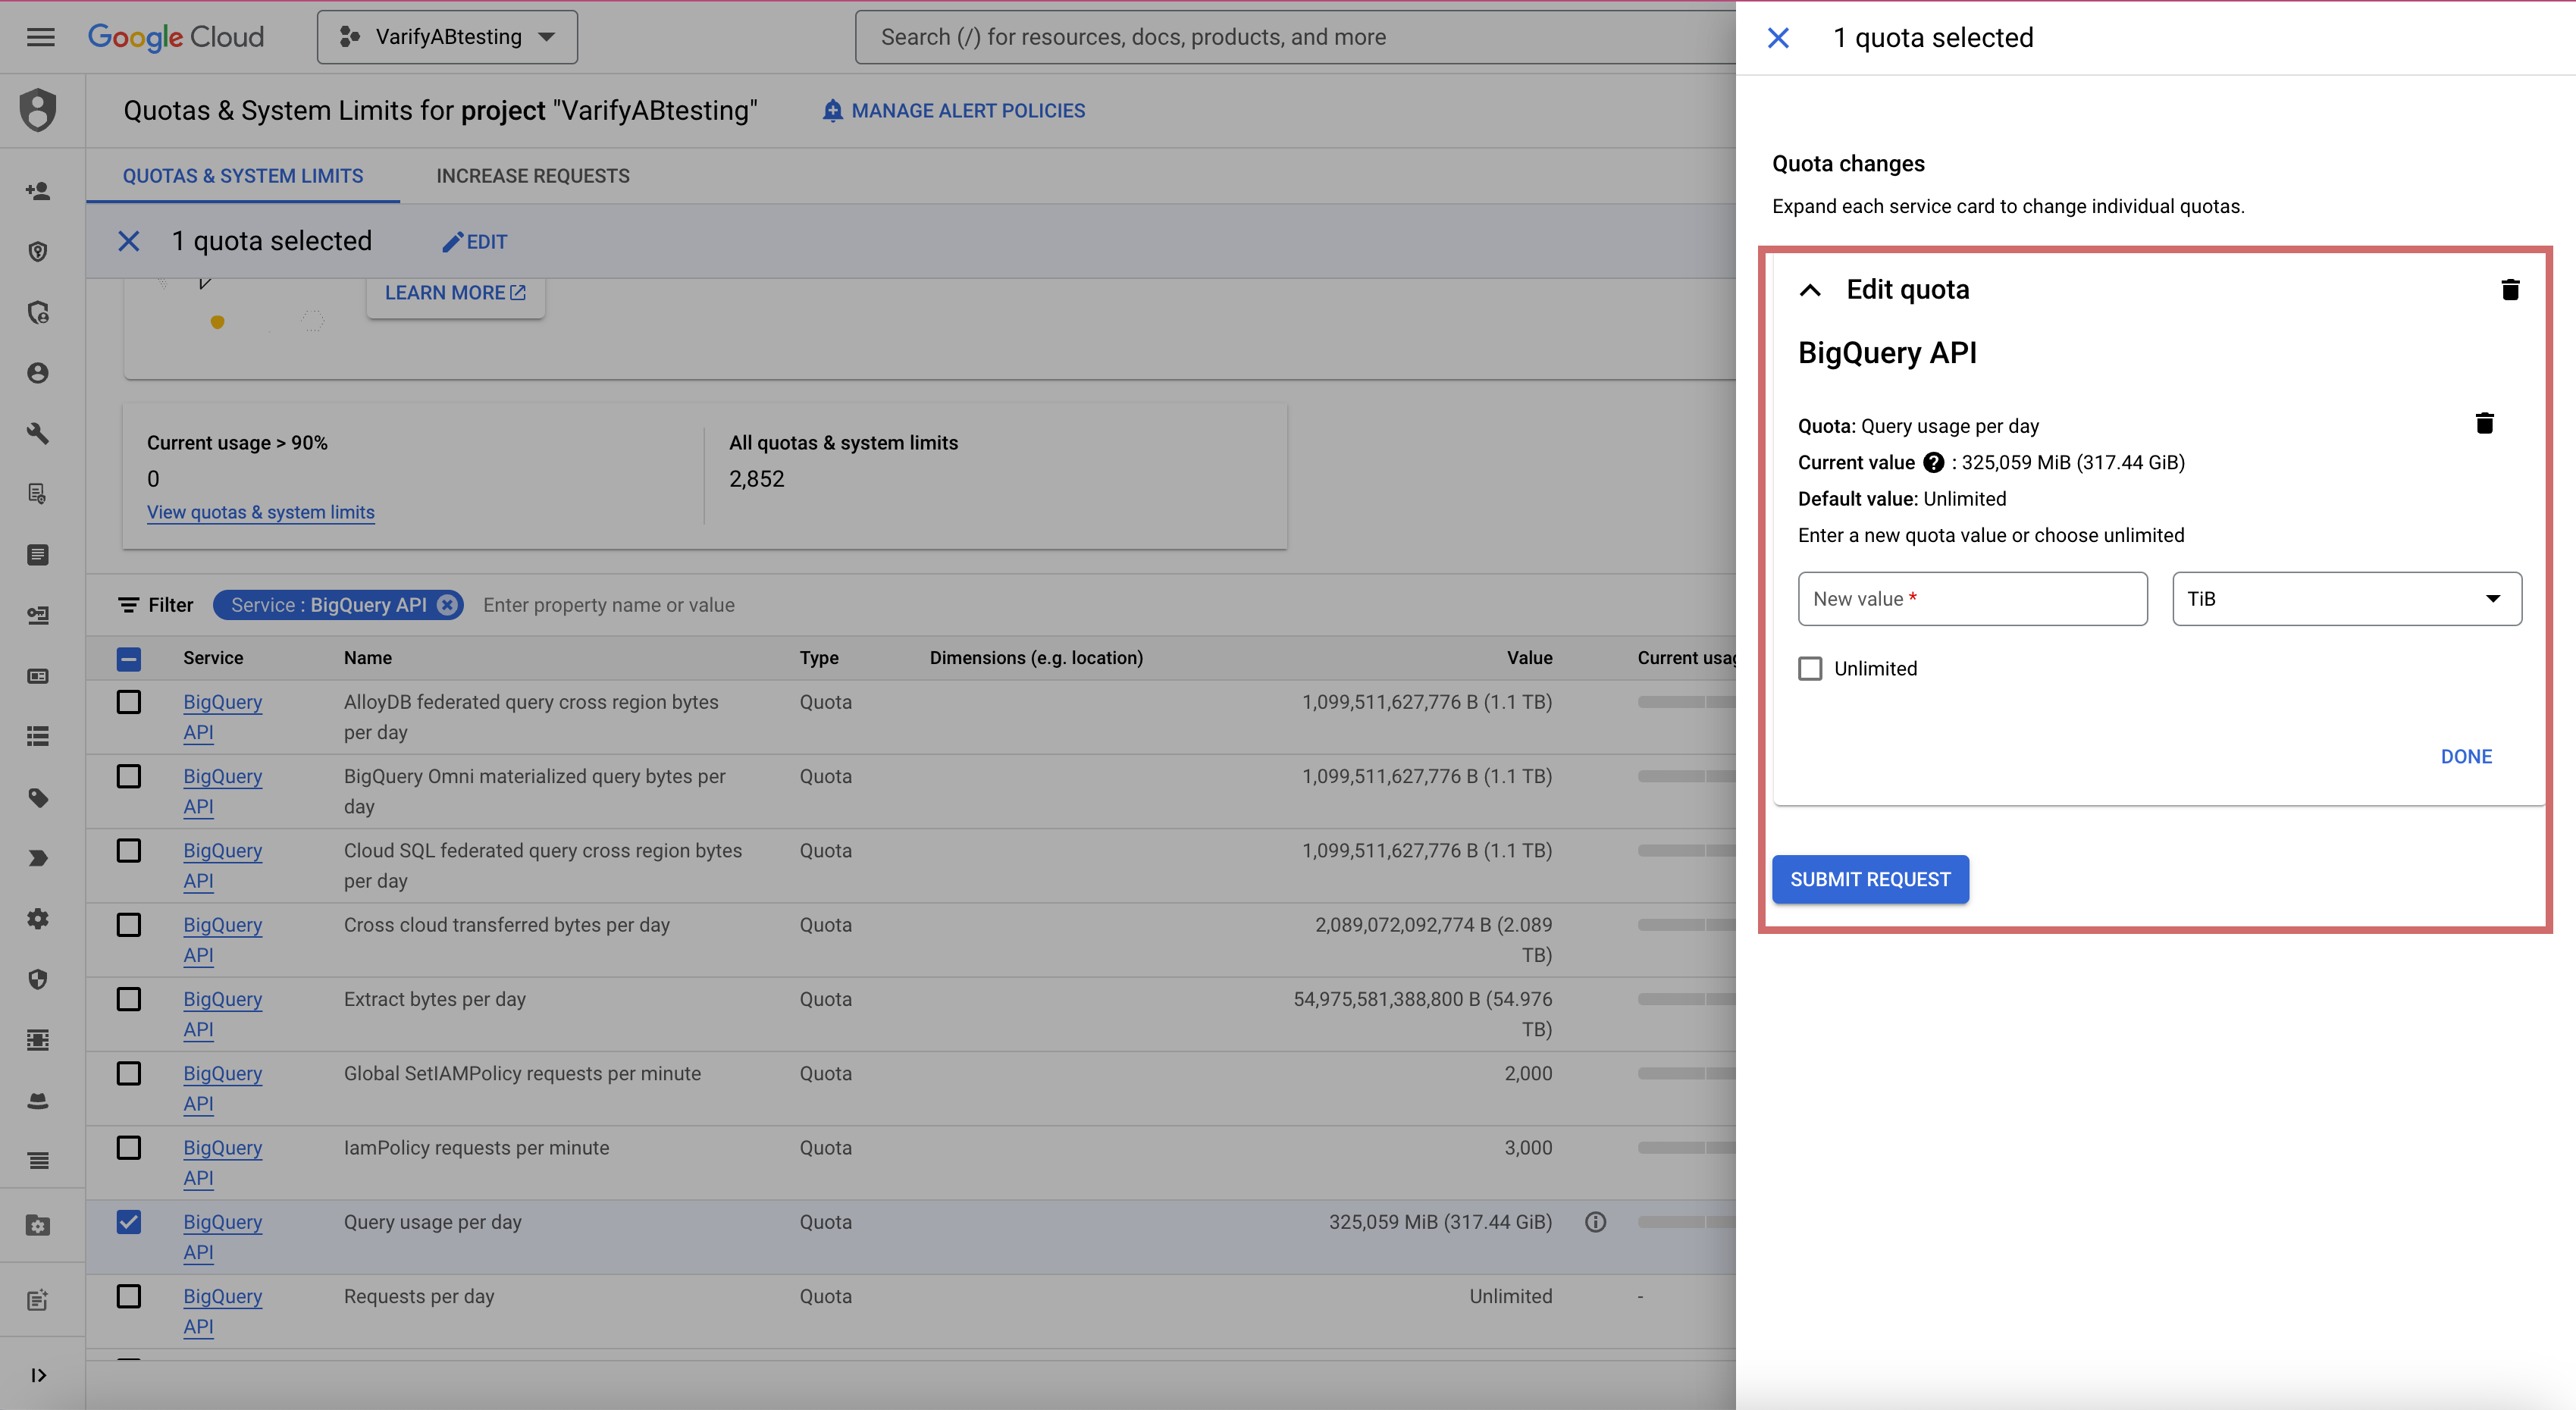Viewport: 2576px width, 1410px height.
Task: Check the Requests per day checkbox
Action: 129,1296
